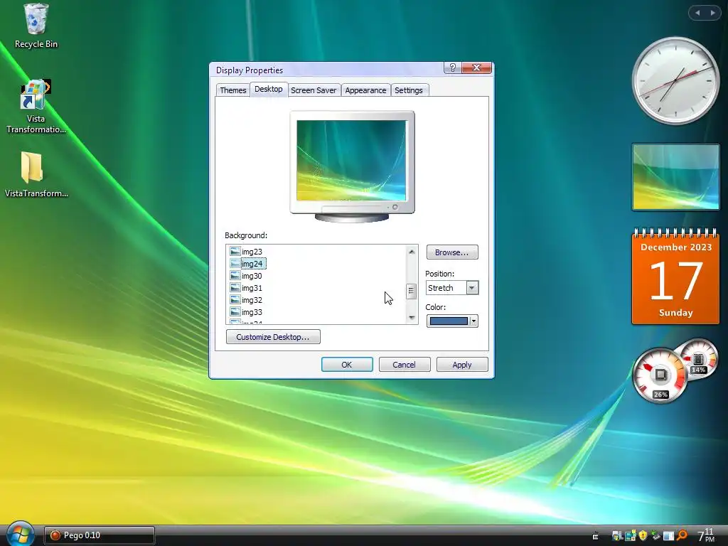Click the monitor wallpaper preview
This screenshot has height=546, width=728.
tap(351, 161)
